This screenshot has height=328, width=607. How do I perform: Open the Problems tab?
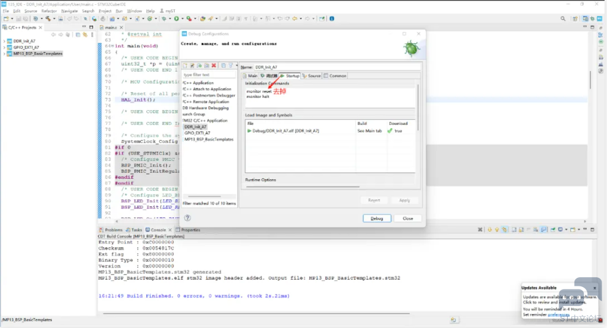point(111,229)
